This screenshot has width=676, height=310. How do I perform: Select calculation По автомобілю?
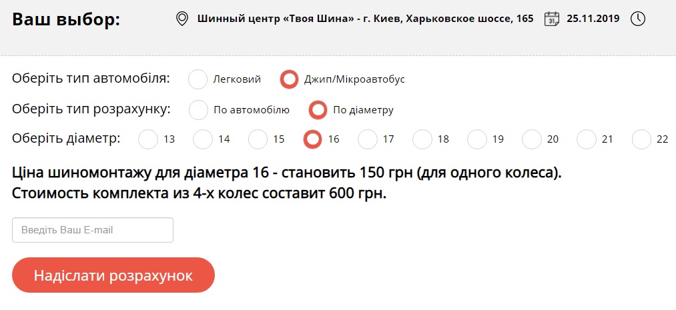[199, 109]
